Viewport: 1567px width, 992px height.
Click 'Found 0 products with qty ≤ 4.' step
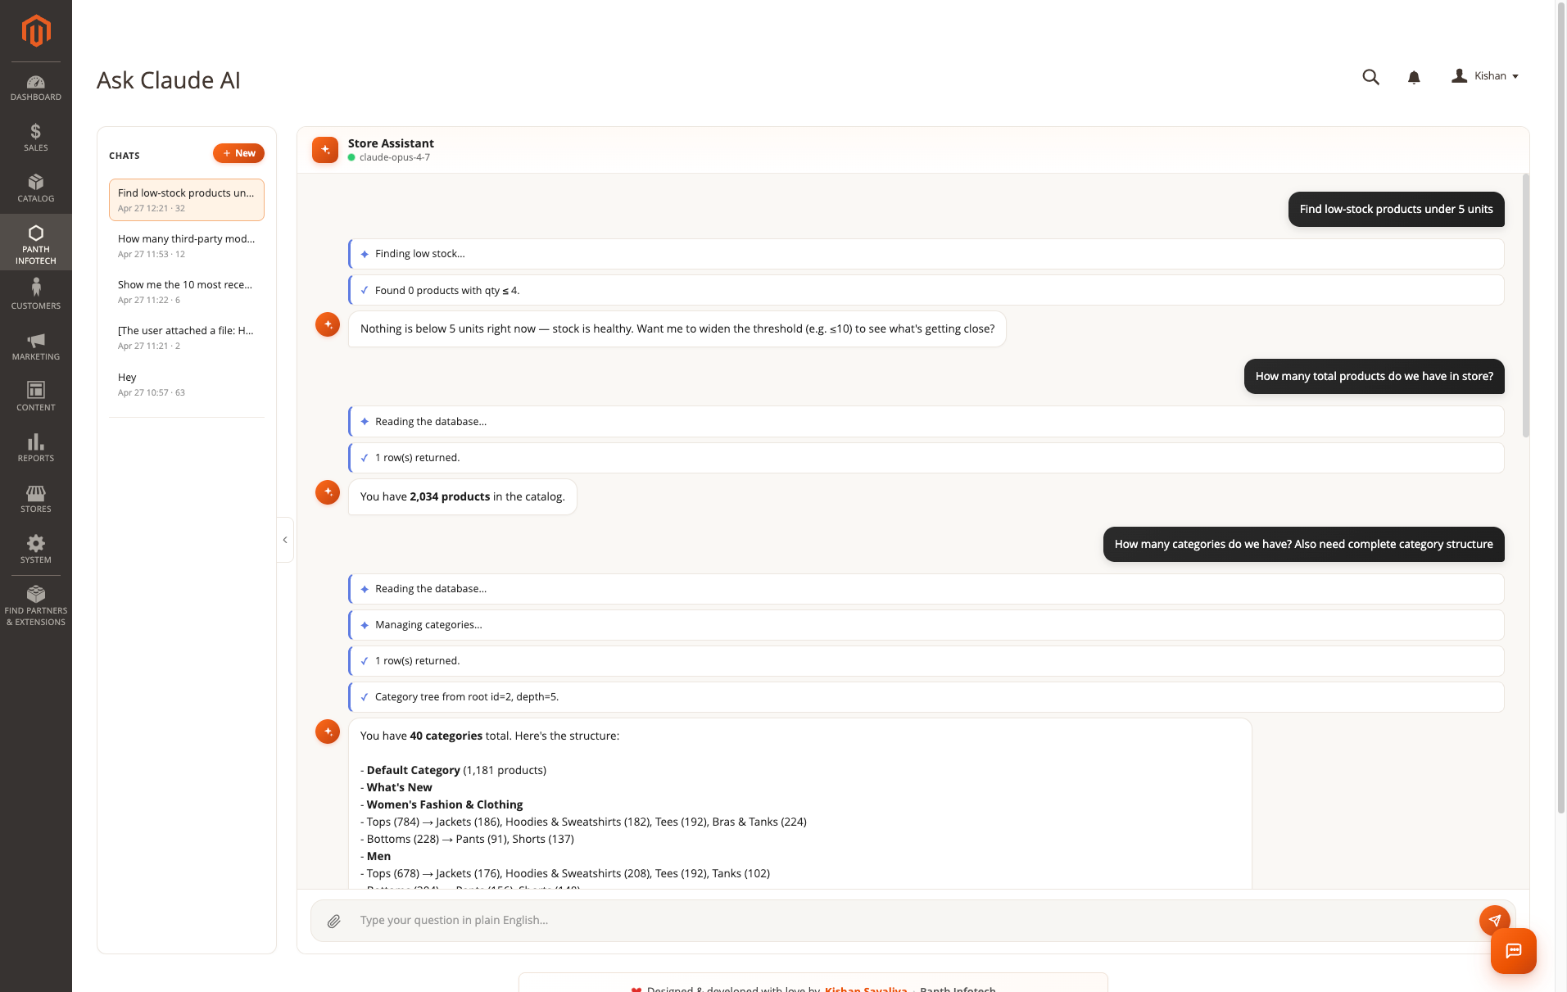click(926, 290)
